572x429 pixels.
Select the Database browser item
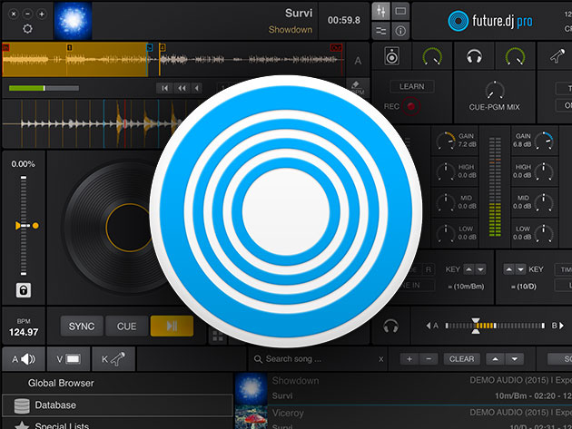point(55,405)
